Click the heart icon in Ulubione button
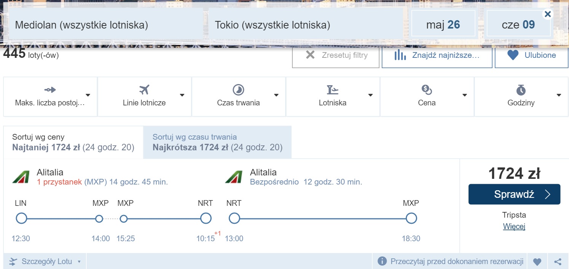Viewport: 569px width, 269px height. 513,55
